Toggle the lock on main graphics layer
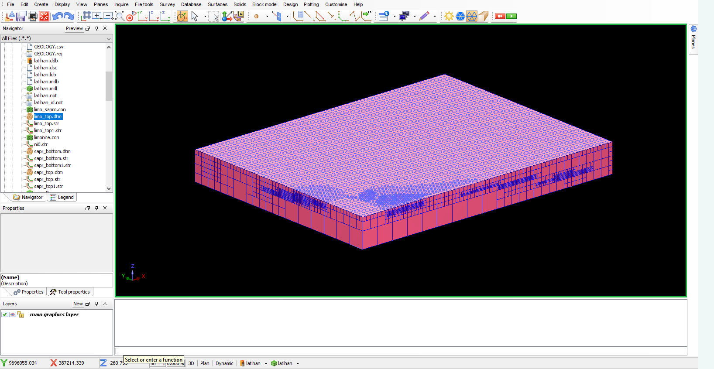Screen dimensions: 714x369 coord(21,314)
